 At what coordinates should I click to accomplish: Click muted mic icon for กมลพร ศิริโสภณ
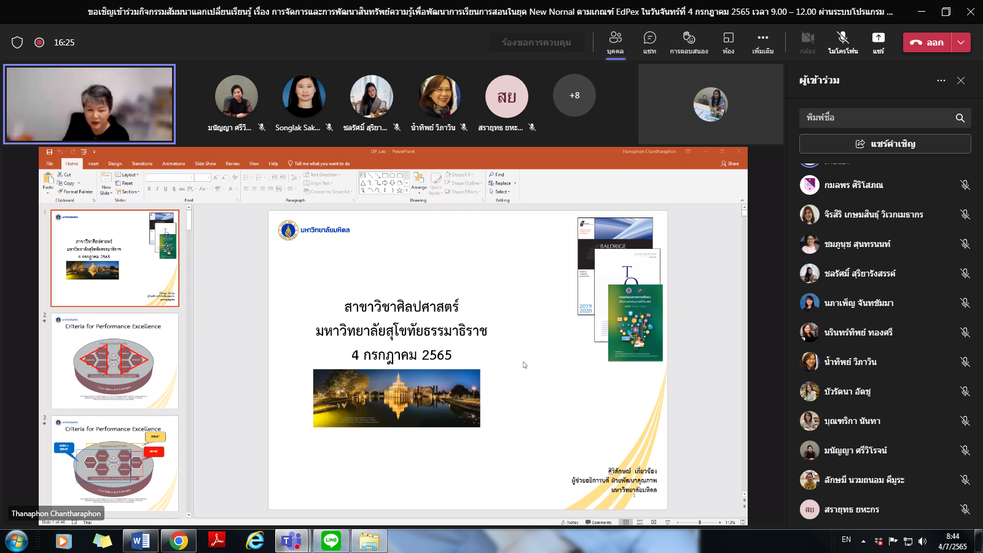tap(965, 185)
